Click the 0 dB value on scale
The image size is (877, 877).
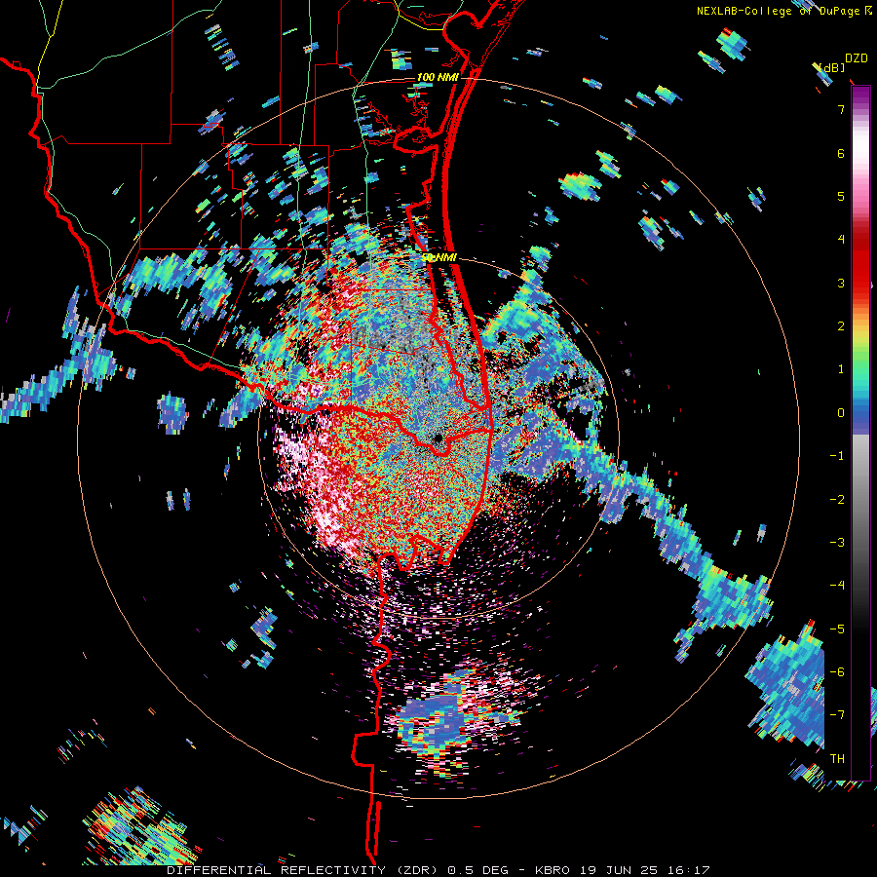(x=841, y=413)
